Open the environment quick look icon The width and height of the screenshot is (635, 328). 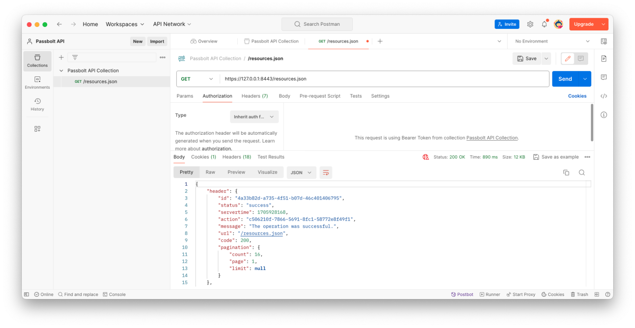click(604, 41)
